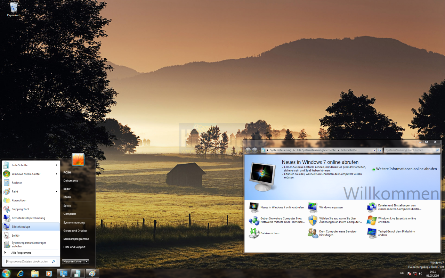Click the Windows Live Essentials flag icon

[x=372, y=220]
